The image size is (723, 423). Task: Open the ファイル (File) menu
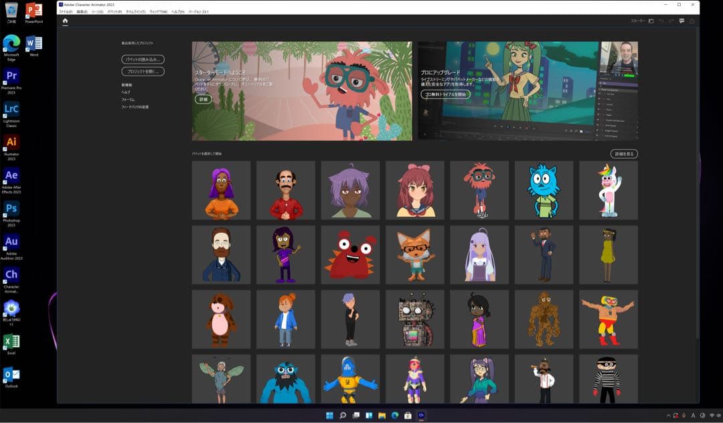click(x=66, y=12)
